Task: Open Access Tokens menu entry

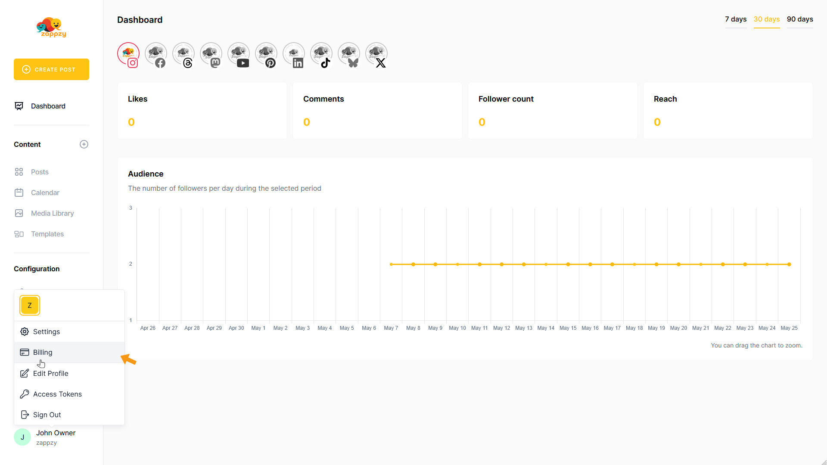Action: pos(57,394)
